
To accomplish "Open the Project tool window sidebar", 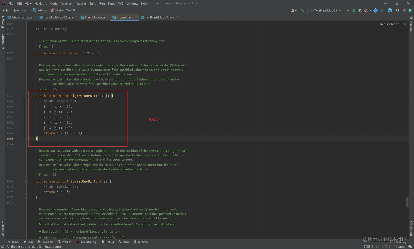I will [3, 22].
